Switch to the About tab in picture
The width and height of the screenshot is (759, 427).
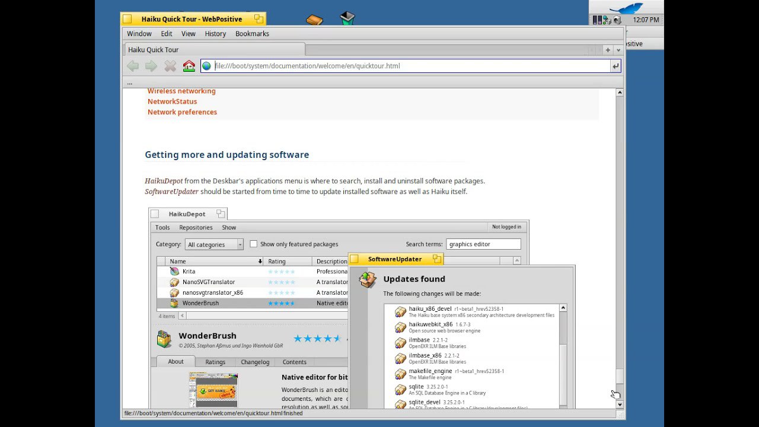pyautogui.click(x=176, y=362)
